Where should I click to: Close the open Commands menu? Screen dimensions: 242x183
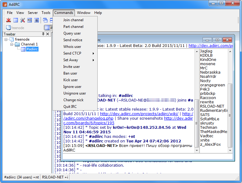(64, 13)
